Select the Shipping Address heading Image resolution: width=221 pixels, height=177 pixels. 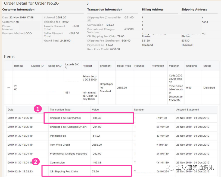(x=194, y=9)
